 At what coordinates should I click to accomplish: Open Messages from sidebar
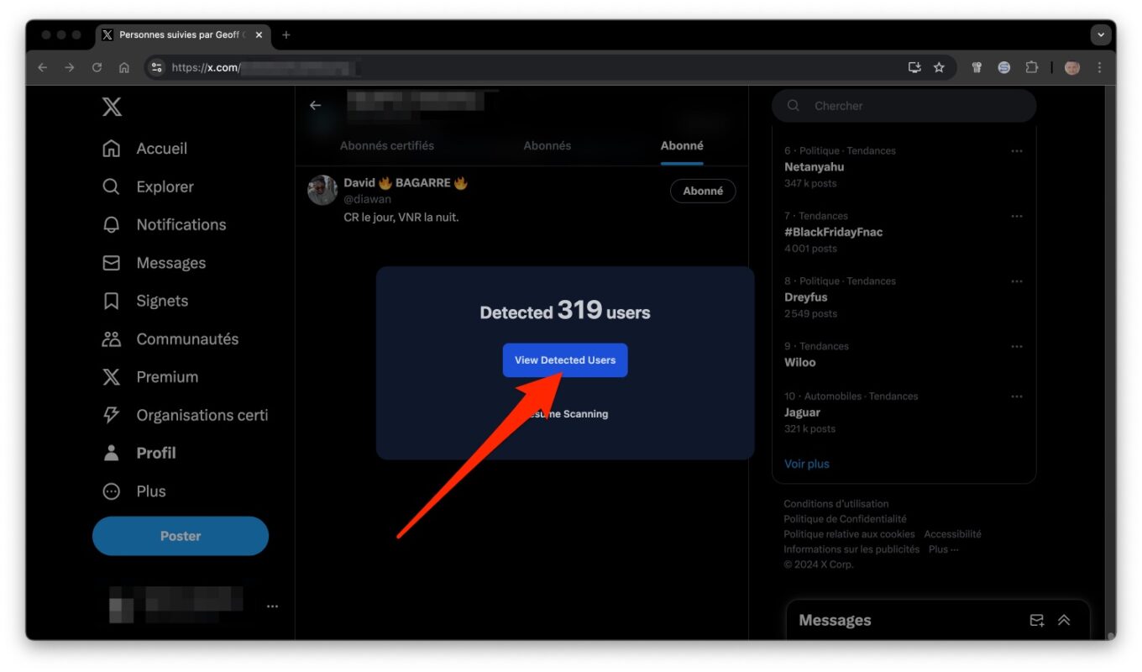point(154,263)
